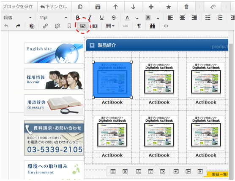Apply the text color button

(x=127, y=18)
